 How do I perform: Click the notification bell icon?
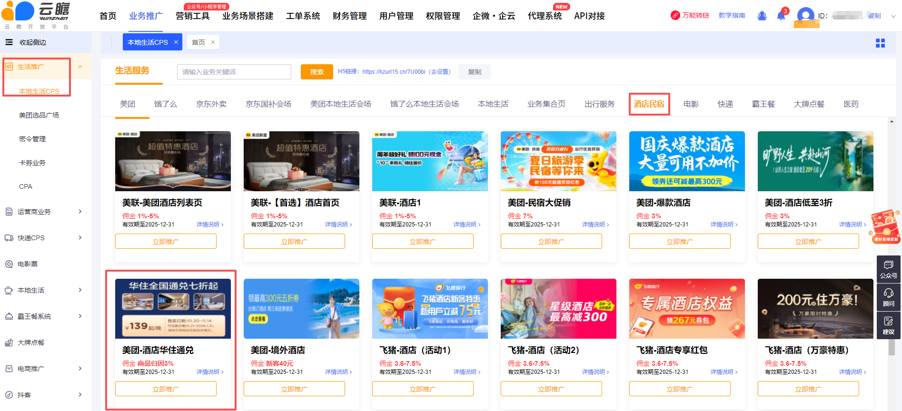tap(781, 16)
